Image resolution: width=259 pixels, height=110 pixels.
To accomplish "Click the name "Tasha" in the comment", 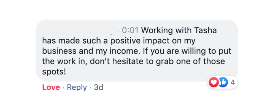I will (x=206, y=30).
